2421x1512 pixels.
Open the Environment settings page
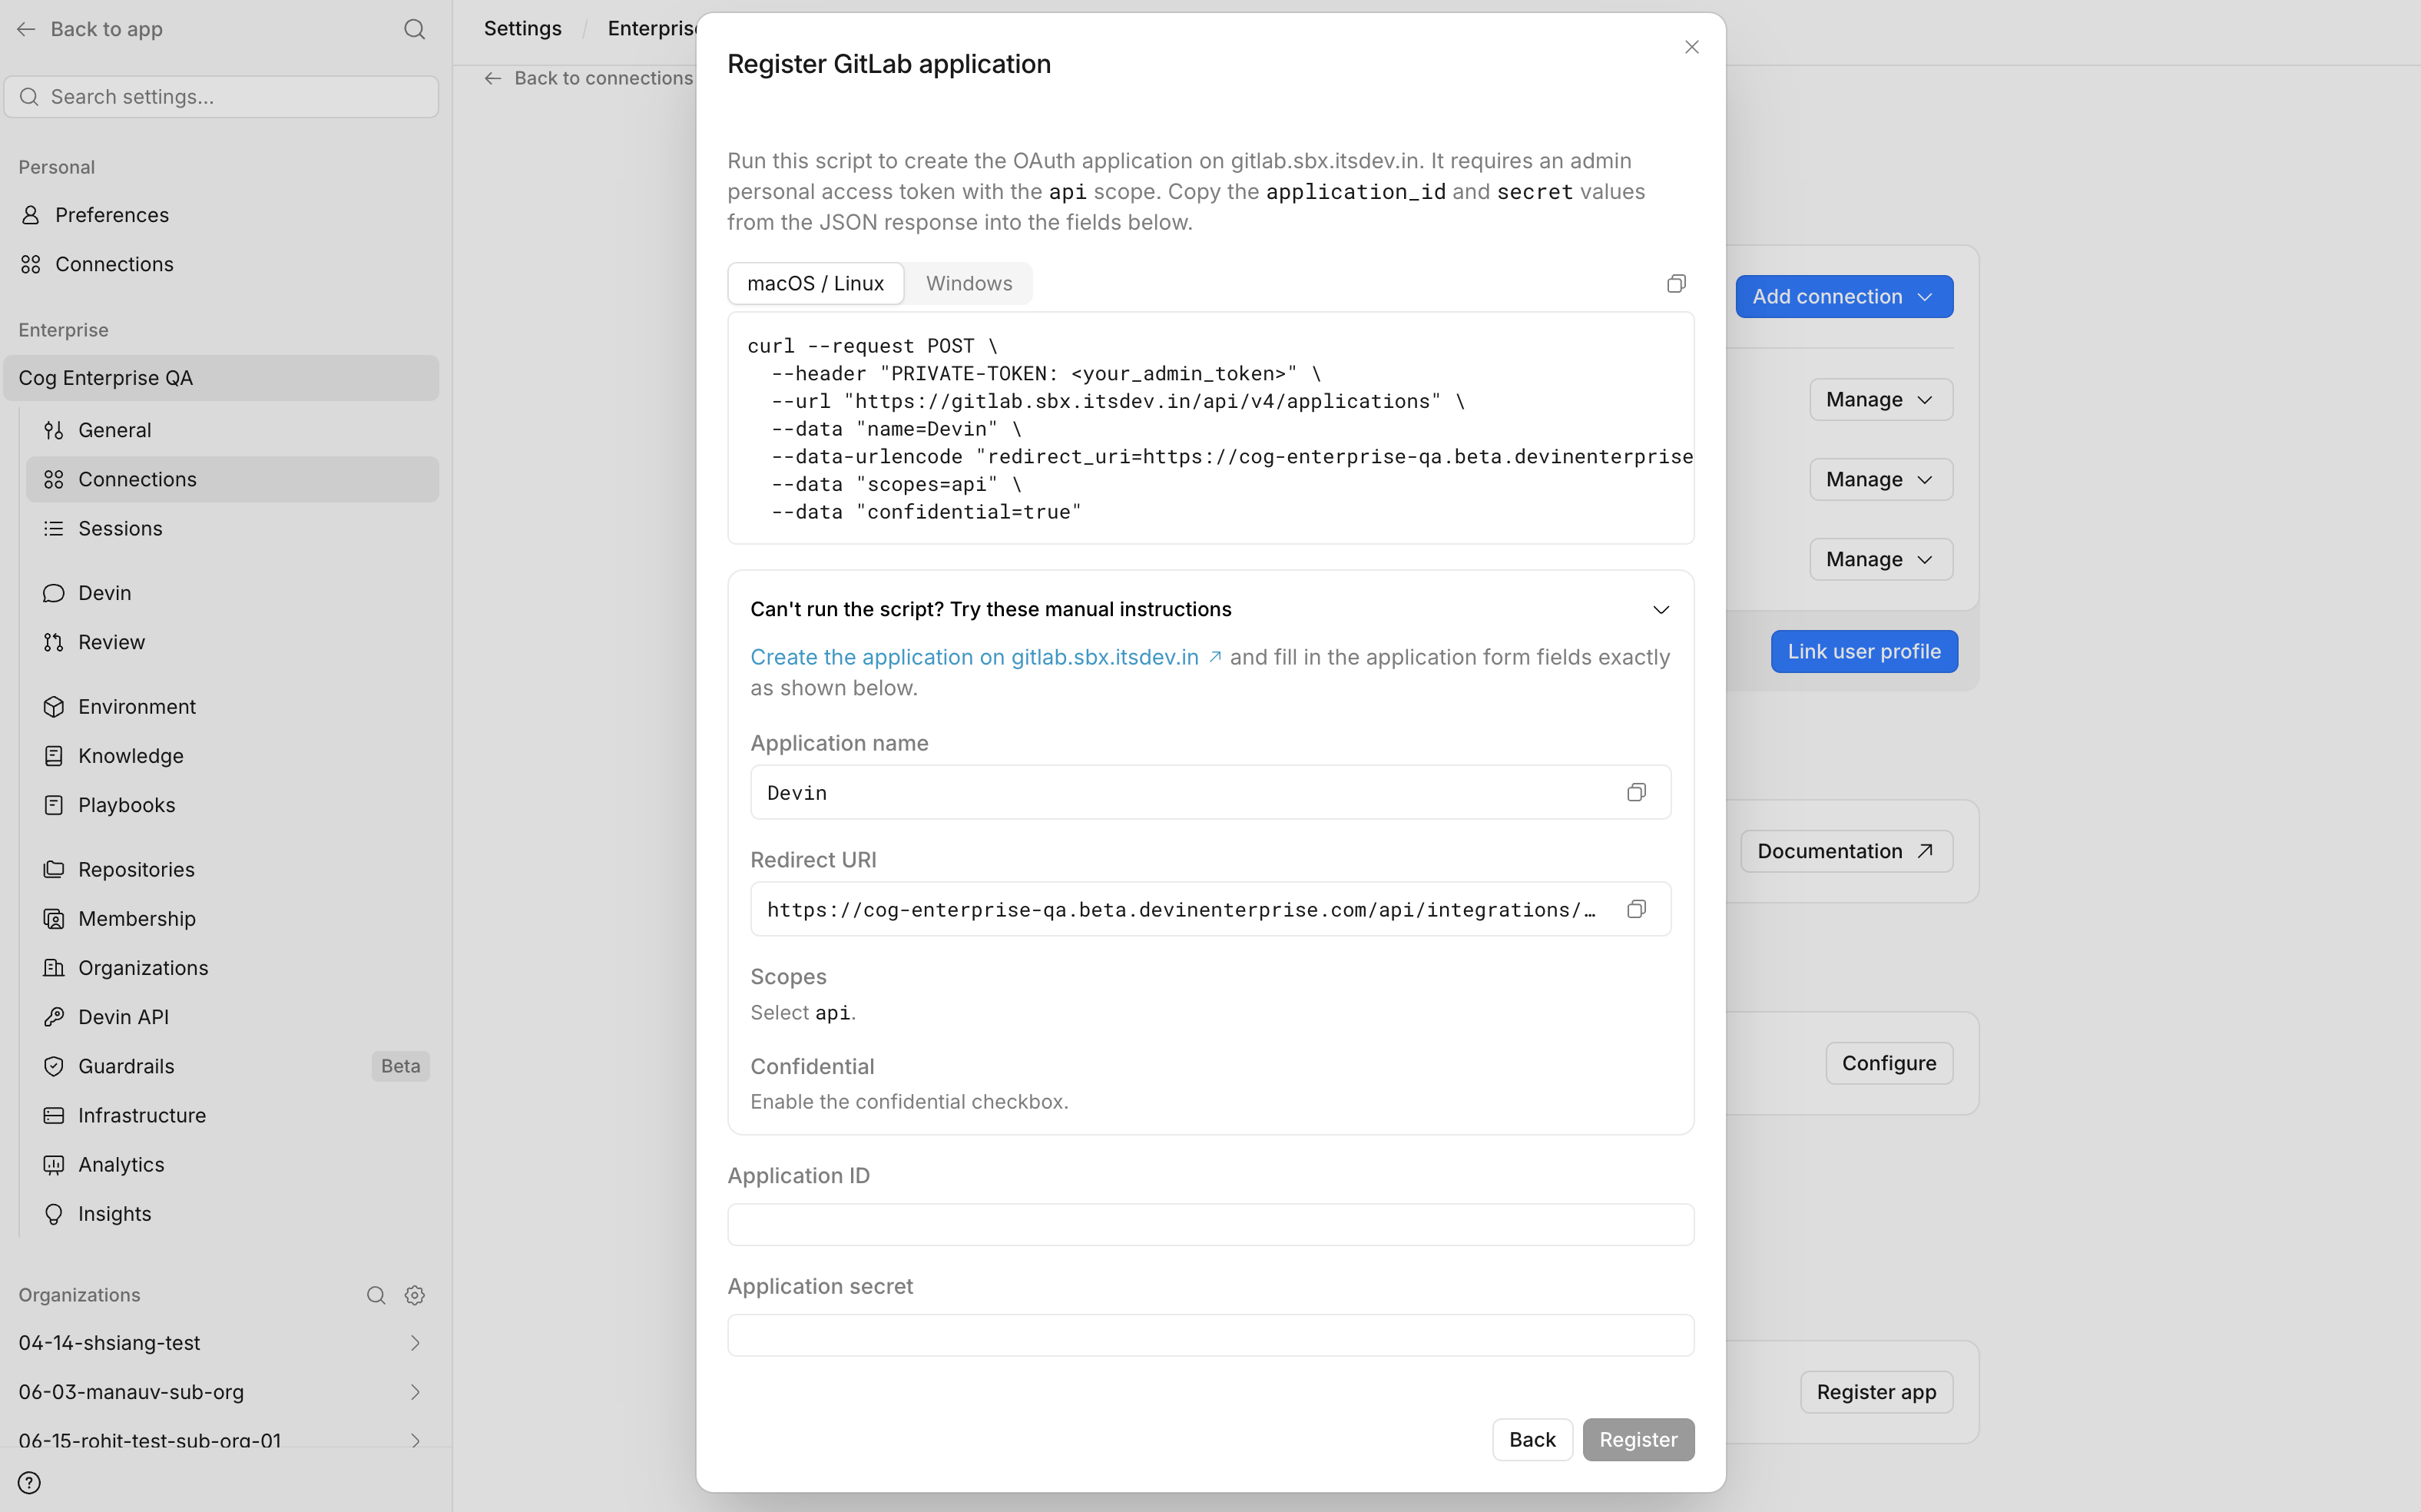[232, 707]
